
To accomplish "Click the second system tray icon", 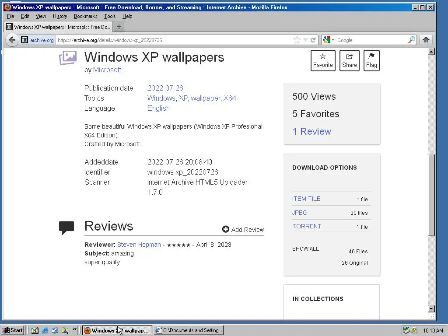I will [x=414, y=331].
